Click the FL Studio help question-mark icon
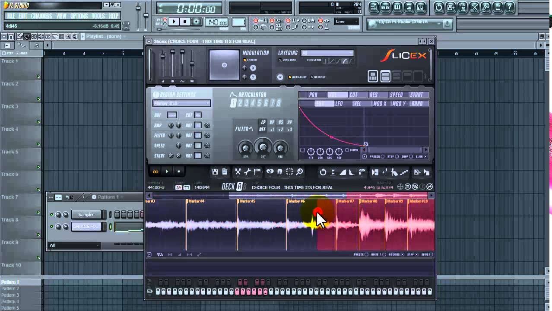This screenshot has height=311, width=552. (x=509, y=7)
